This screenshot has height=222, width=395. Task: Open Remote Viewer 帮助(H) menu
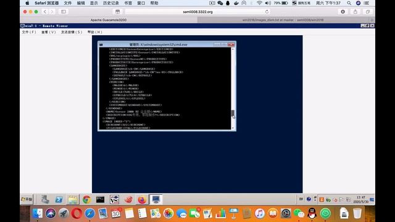94,32
